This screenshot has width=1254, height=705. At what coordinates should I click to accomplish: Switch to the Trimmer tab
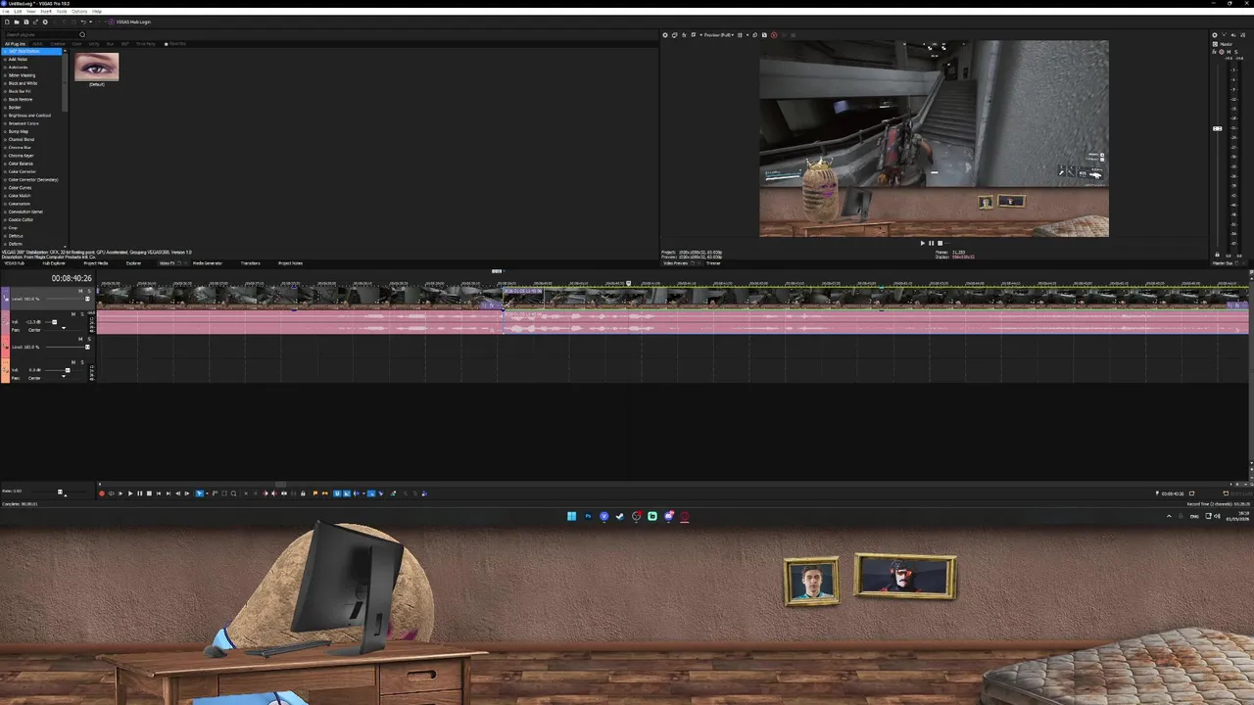(x=713, y=262)
